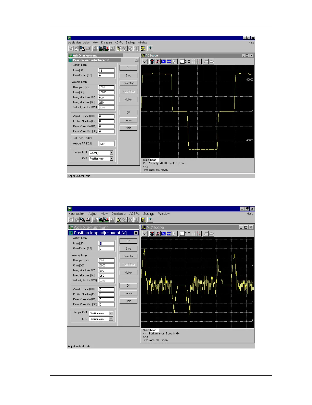The width and height of the screenshot is (312, 405).
Task: Click the red-arrow load icon in top main toolbar
Action: click(107, 48)
